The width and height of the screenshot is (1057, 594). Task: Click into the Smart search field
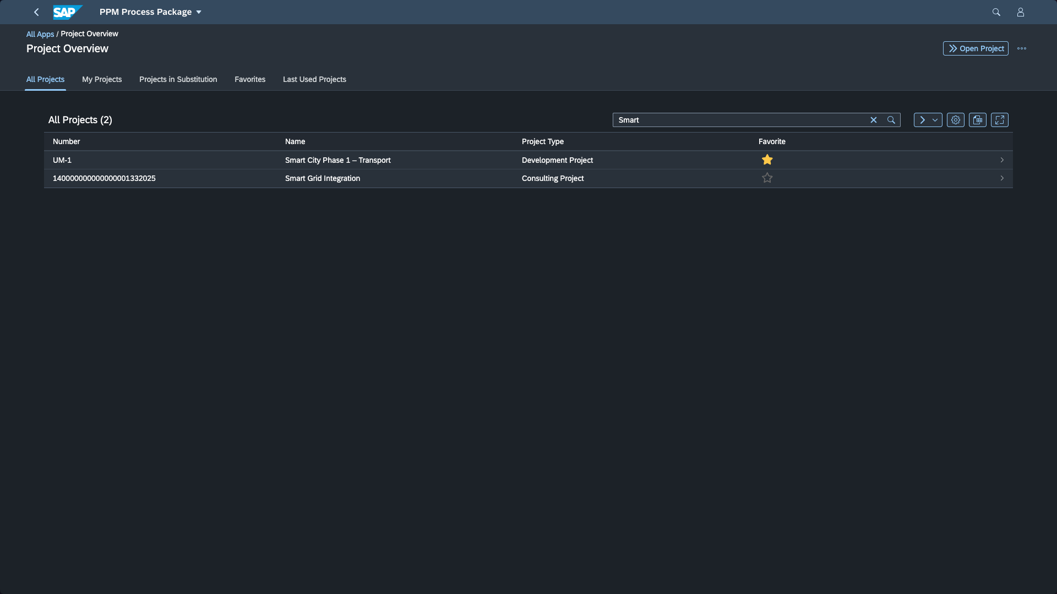[738, 120]
